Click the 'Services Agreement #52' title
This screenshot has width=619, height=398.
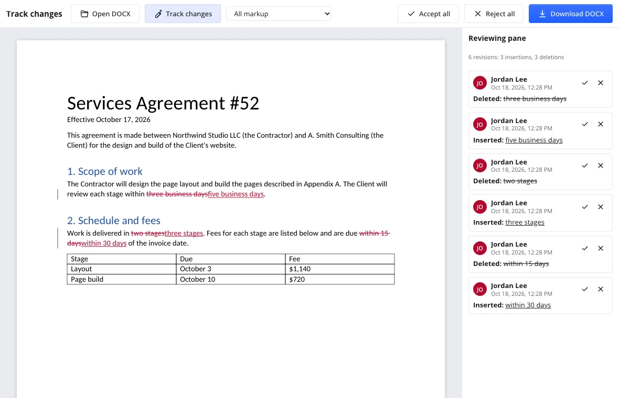pos(163,103)
